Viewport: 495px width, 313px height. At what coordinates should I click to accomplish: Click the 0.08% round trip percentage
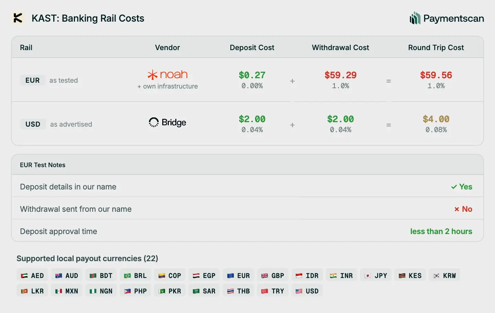pos(436,130)
